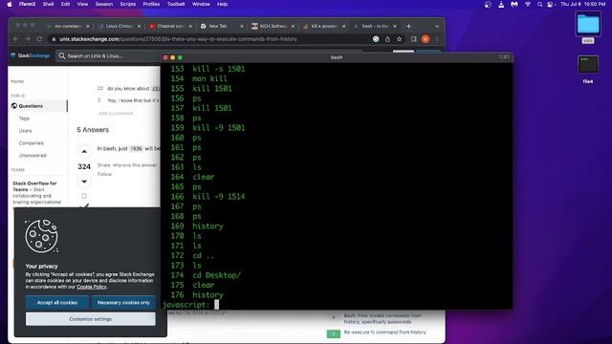612x344 pixels.
Task: Click the Add a comment link
Action: pyautogui.click(x=116, y=114)
